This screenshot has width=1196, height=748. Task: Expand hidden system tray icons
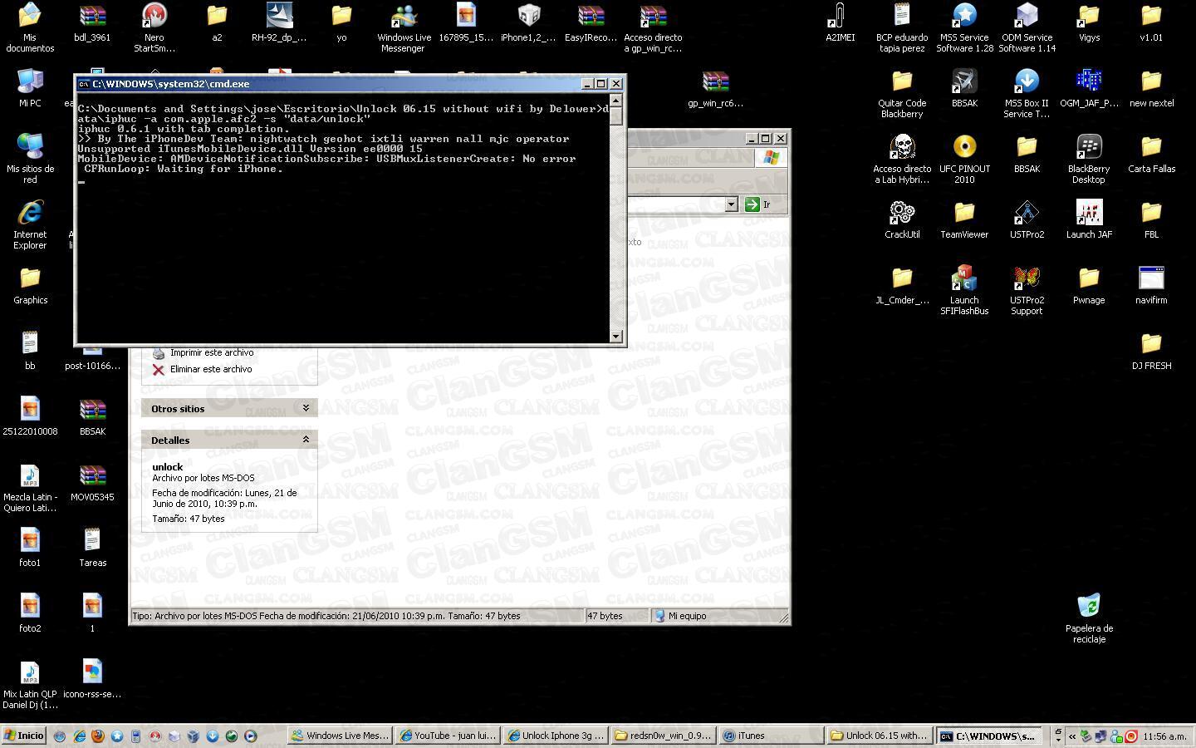coord(1072,736)
